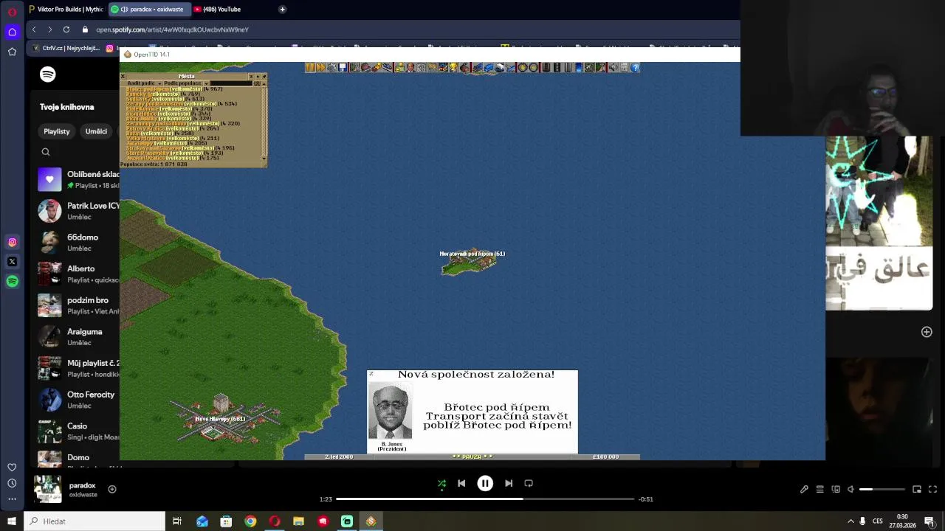Toggle the Spotify queue view icon

pyautogui.click(x=819, y=489)
